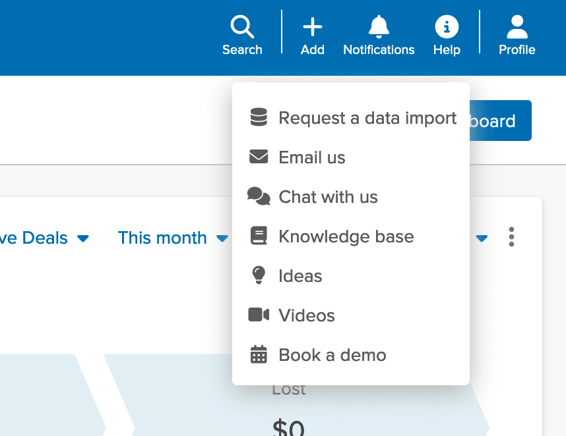This screenshot has width=566, height=436.
Task: Choose Request a data import
Action: click(x=367, y=118)
